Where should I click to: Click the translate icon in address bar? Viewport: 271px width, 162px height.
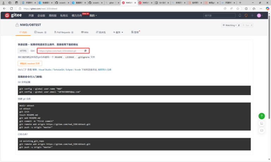pyautogui.click(x=225, y=8)
